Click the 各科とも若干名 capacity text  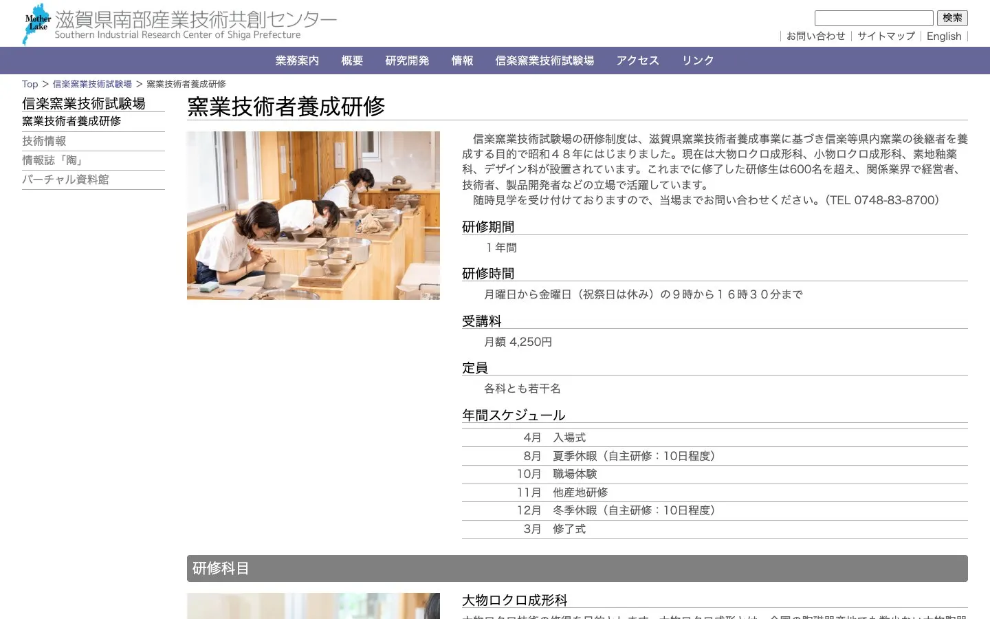(x=522, y=389)
